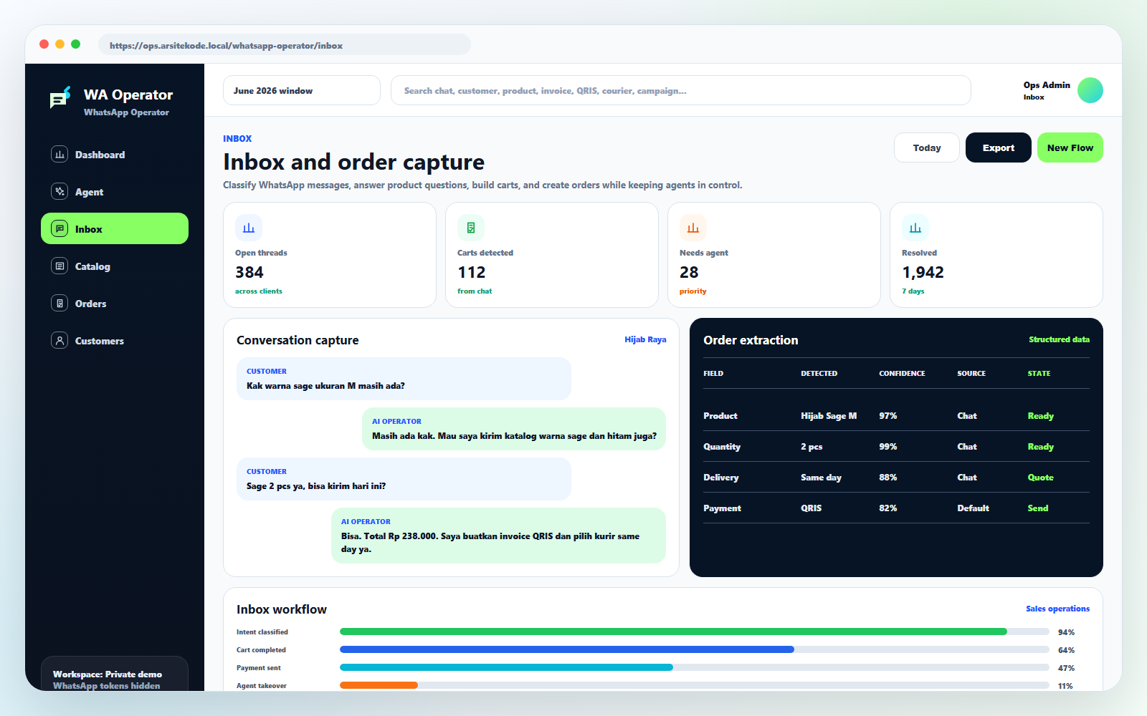
Task: Go to Catalog menu item
Action: pyautogui.click(x=115, y=266)
